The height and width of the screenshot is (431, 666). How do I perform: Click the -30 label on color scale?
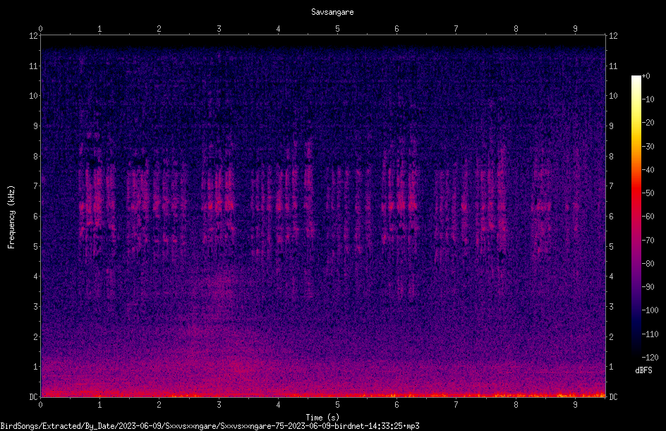click(x=648, y=147)
